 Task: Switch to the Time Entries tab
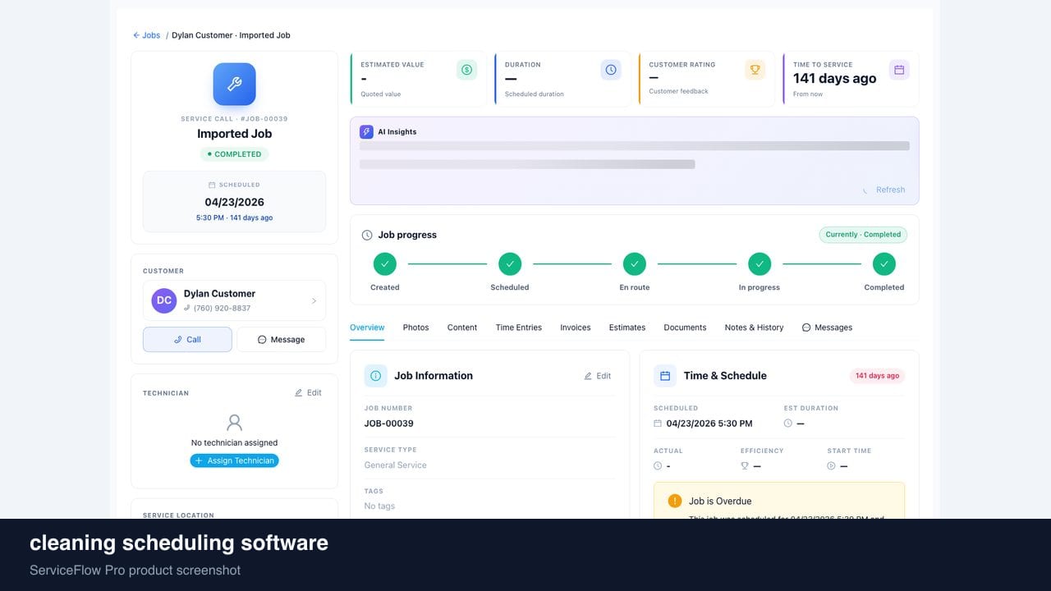click(x=519, y=328)
